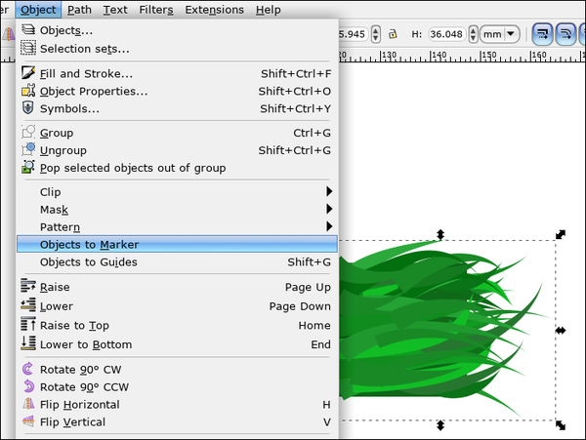This screenshot has width=586, height=440.
Task: Toggle the first blue stroke scaling button
Action: [x=543, y=34]
